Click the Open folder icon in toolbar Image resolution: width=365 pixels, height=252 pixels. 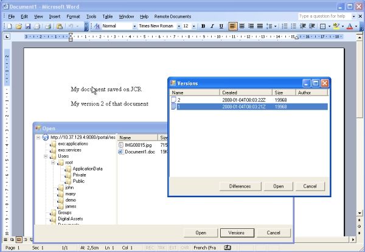(19, 26)
